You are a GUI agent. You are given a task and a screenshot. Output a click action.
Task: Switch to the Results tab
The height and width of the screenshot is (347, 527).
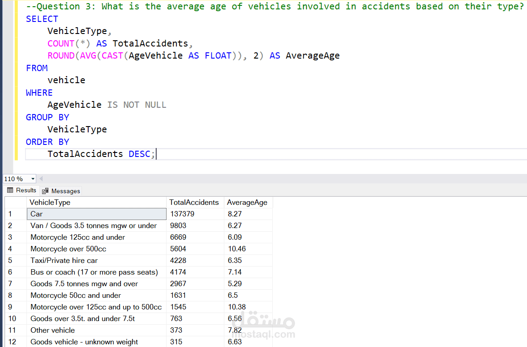pos(22,190)
